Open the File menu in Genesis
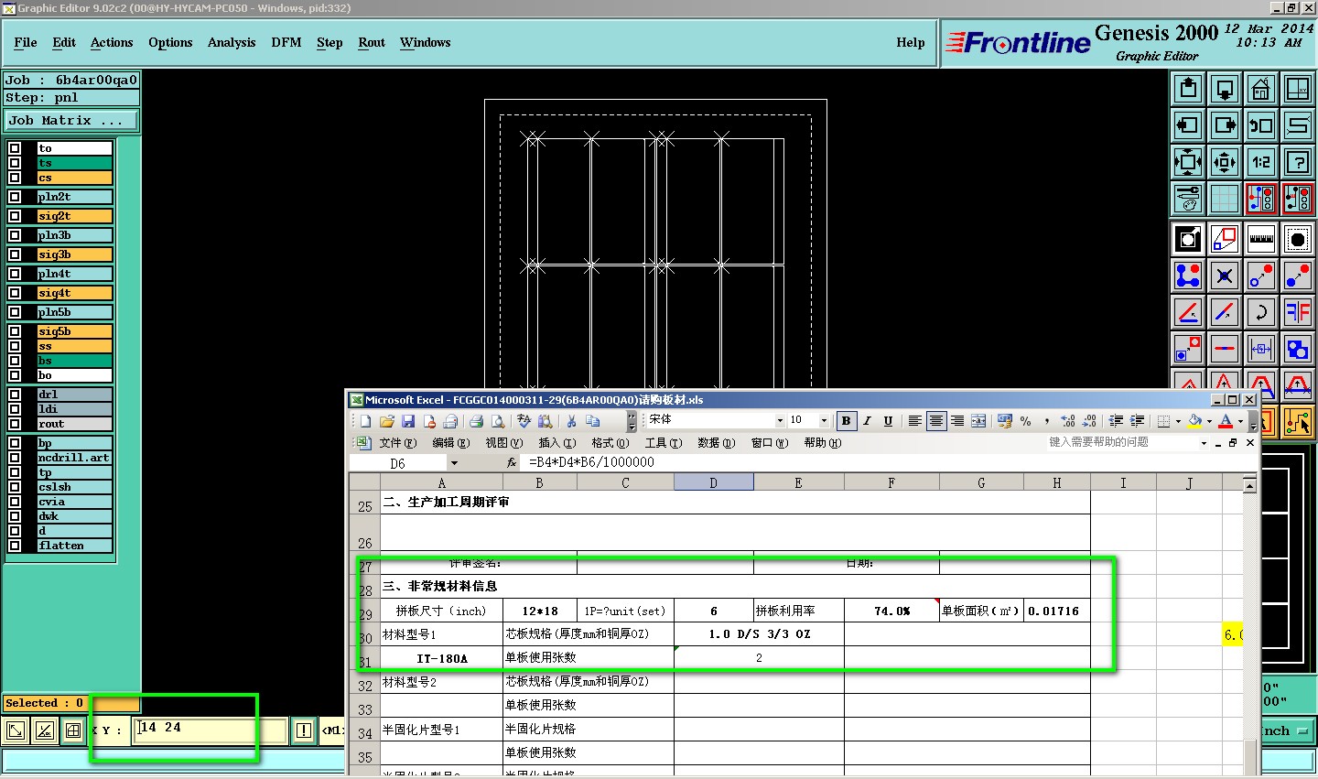1318x779 pixels. 26,43
